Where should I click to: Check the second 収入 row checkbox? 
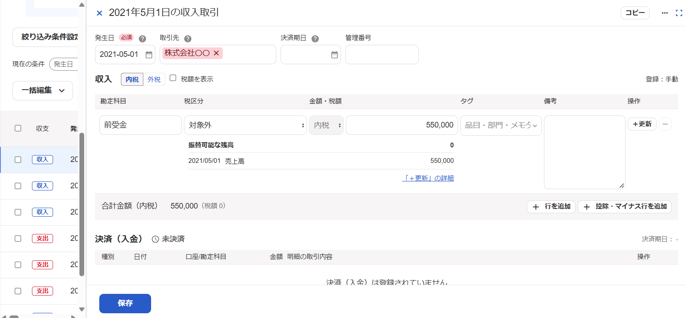pos(18,186)
